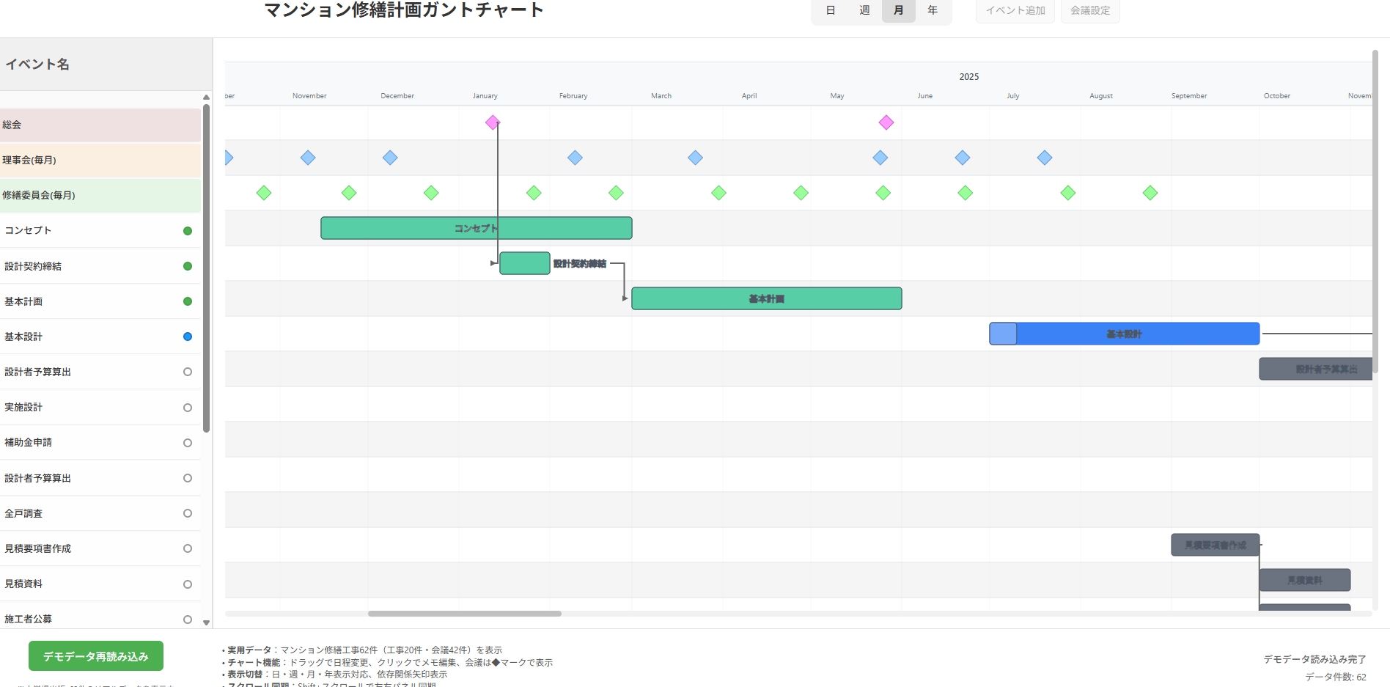Viewport: 1390px width, 687px height.
Task: Click the デモデータ再読み込み button
Action: click(96, 656)
